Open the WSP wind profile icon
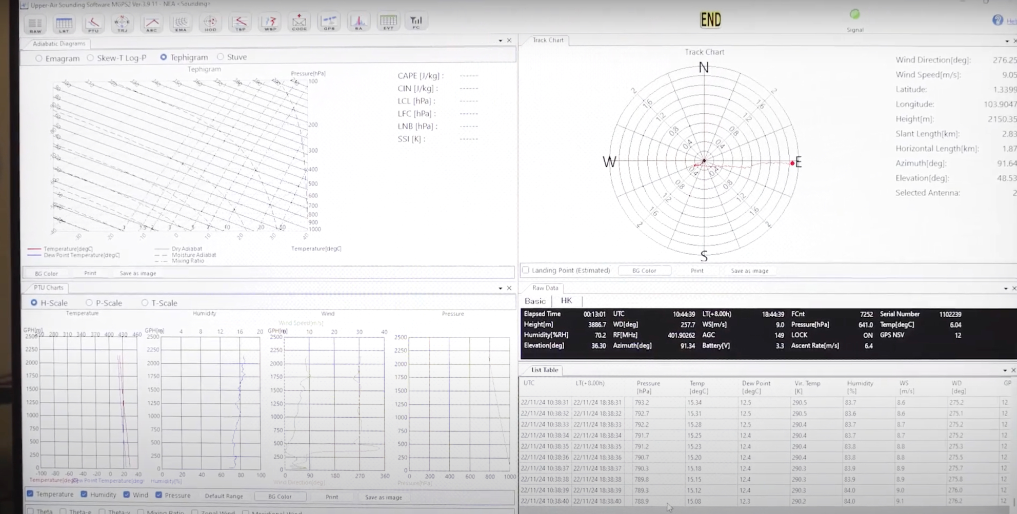The height and width of the screenshot is (514, 1017). click(x=270, y=23)
